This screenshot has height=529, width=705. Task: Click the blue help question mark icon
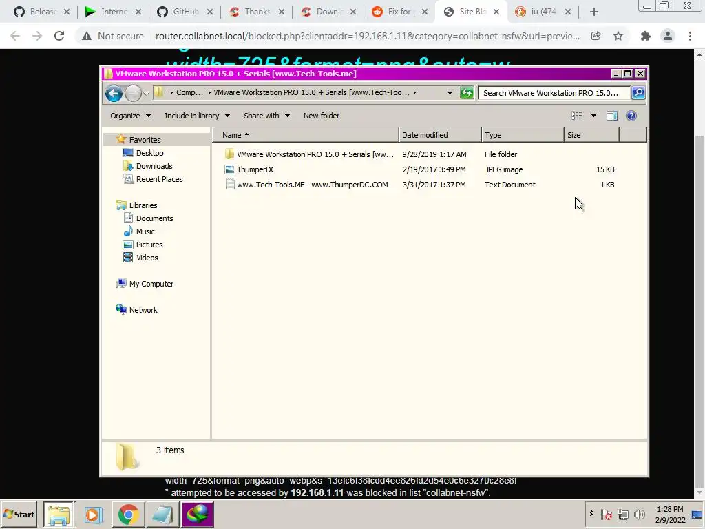[x=631, y=116]
